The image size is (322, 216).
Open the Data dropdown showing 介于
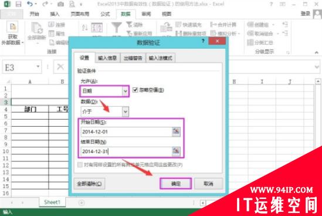click(104, 112)
